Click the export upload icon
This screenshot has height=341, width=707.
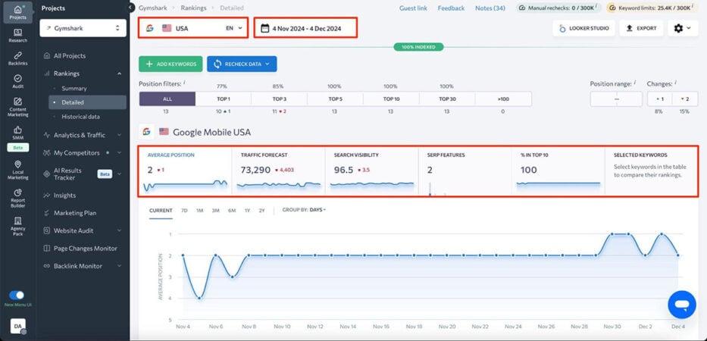click(630, 28)
